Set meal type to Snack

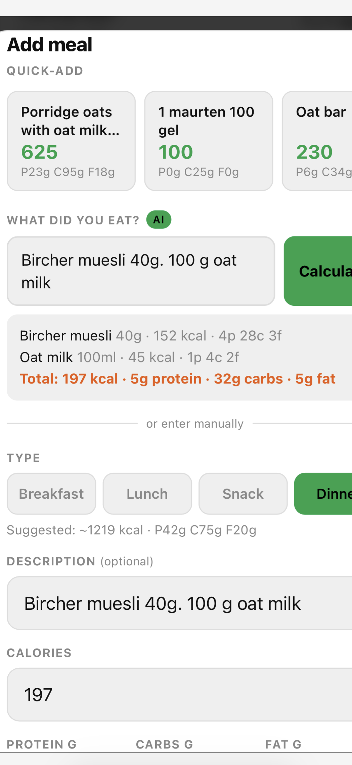pyautogui.click(x=243, y=494)
